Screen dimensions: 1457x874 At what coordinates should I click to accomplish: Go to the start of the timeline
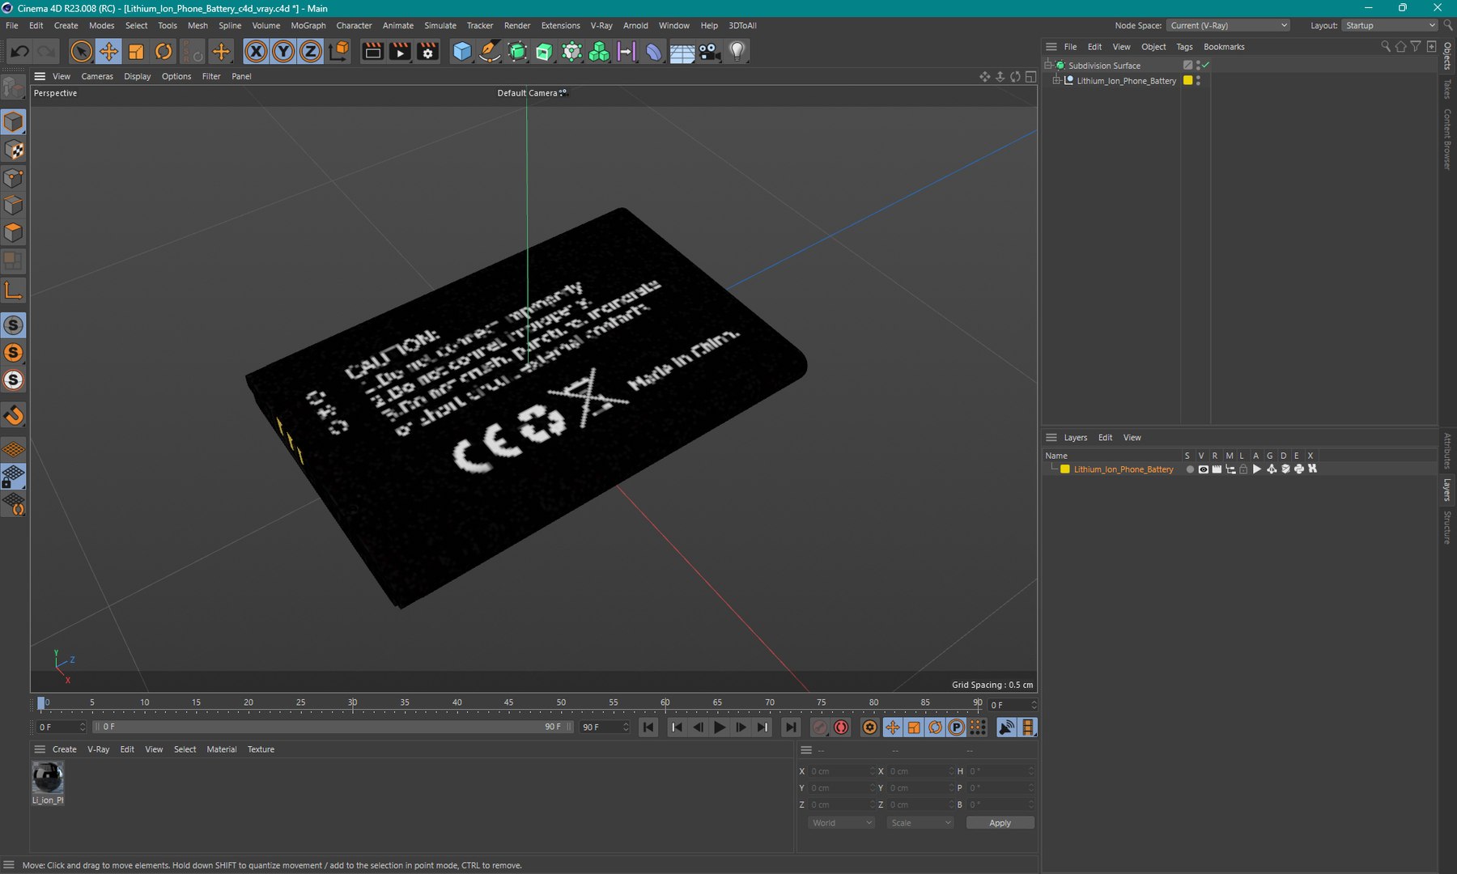tap(648, 728)
